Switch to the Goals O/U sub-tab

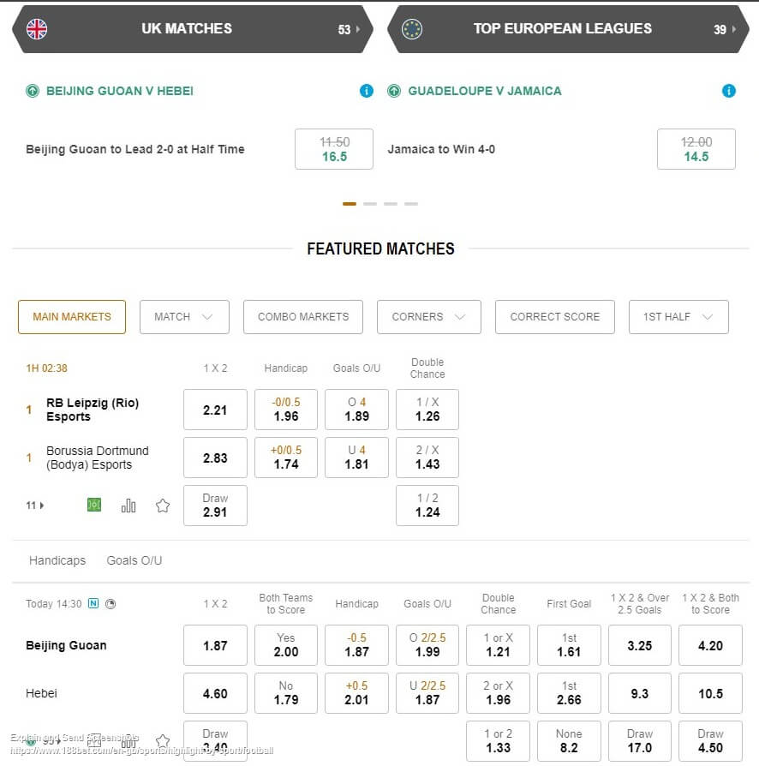click(x=134, y=560)
